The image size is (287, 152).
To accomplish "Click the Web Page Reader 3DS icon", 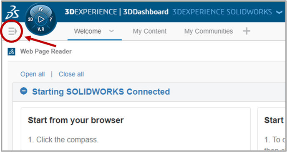I will click(x=11, y=51).
